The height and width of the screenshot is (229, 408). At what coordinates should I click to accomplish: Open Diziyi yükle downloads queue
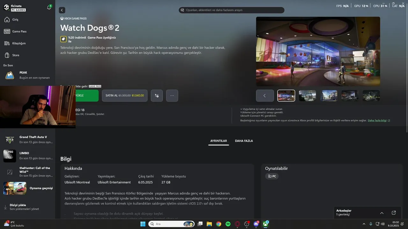(x=27, y=207)
